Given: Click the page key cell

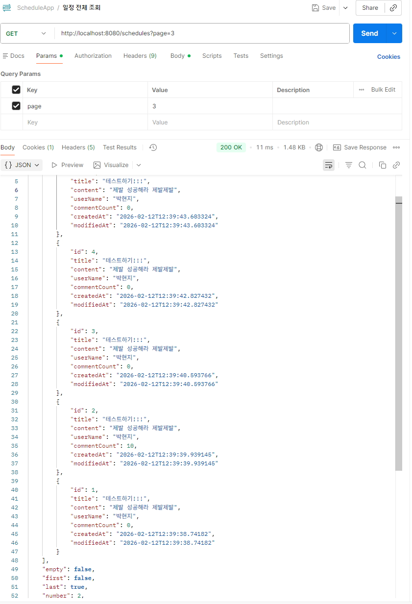Looking at the screenshot, I should pos(85,106).
